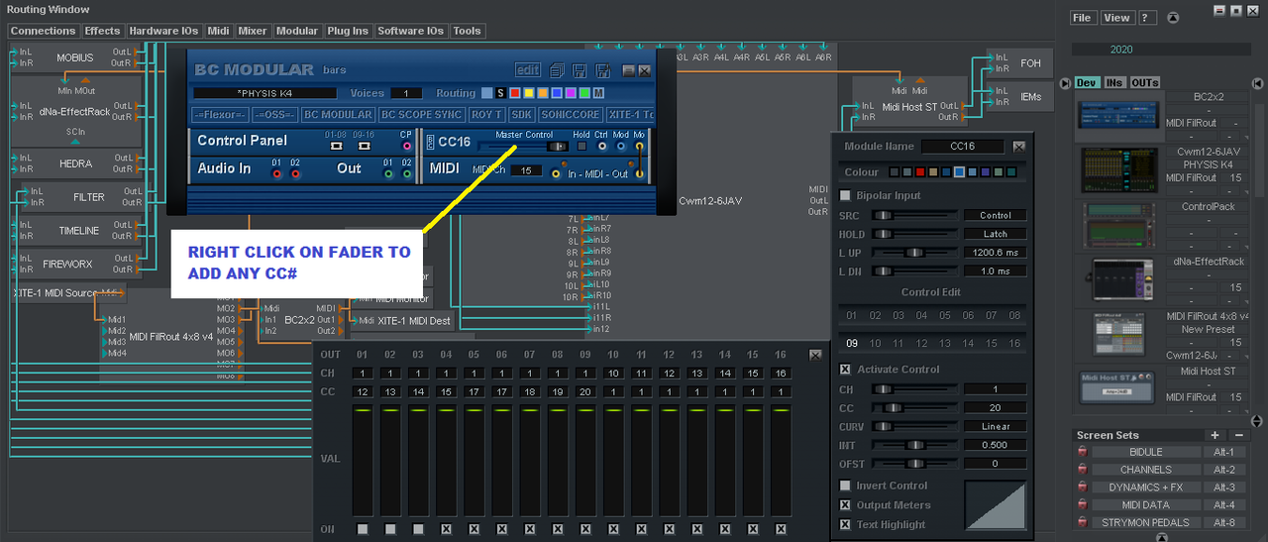Click the MIDI Ch value field showing 15
The height and width of the screenshot is (542, 1268).
(526, 171)
